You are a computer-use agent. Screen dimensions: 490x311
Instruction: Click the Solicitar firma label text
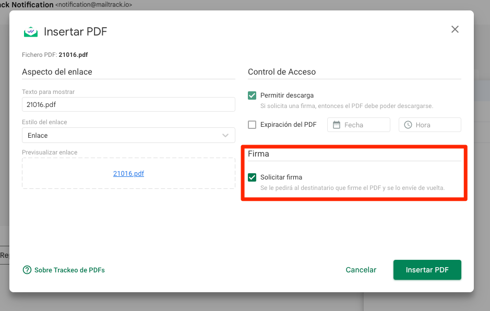[x=281, y=177]
